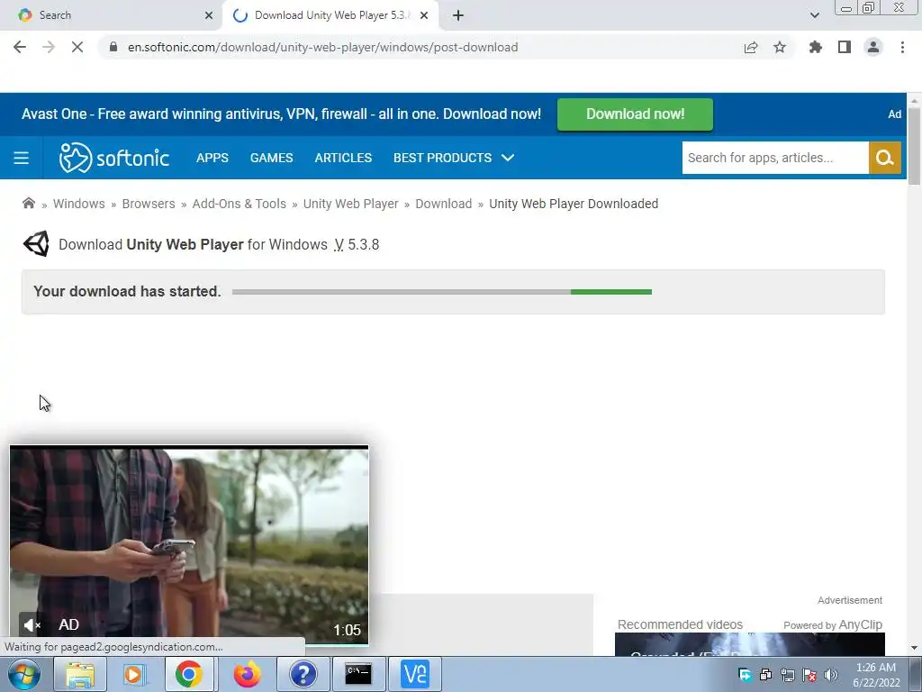Open the Extensions puzzle icon
This screenshot has width=922, height=692.
click(x=816, y=47)
